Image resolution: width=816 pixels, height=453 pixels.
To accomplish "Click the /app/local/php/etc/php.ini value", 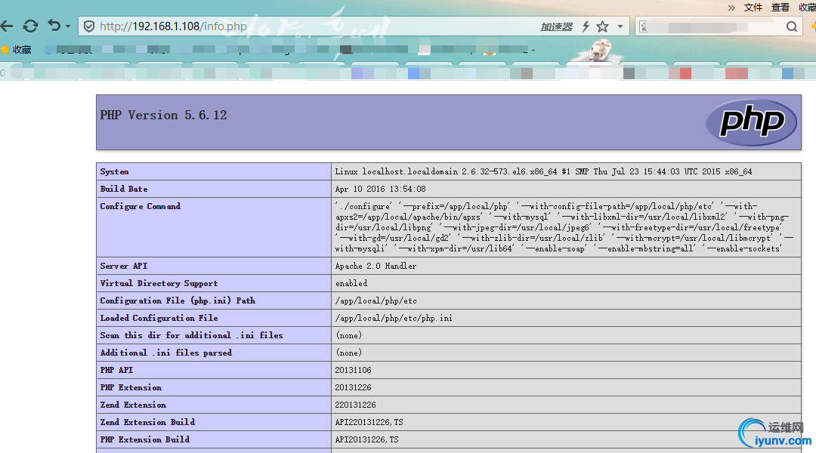I will pyautogui.click(x=394, y=318).
